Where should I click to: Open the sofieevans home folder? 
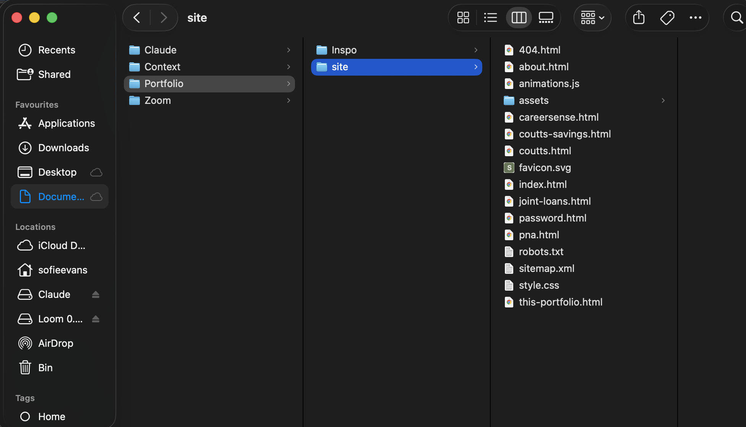pos(60,270)
